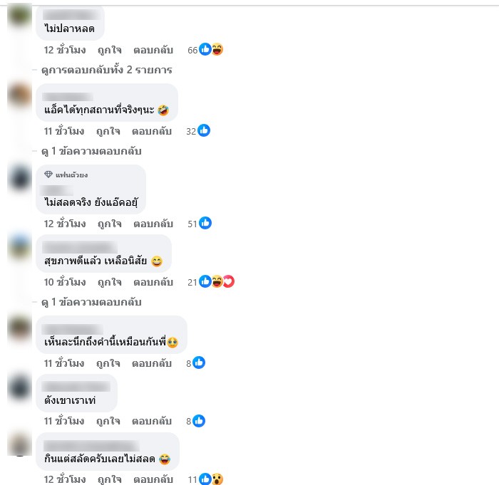Reply to เห็นละนึกถึงคำนี้ comment
This screenshot has height=485, width=499.
(152, 363)
